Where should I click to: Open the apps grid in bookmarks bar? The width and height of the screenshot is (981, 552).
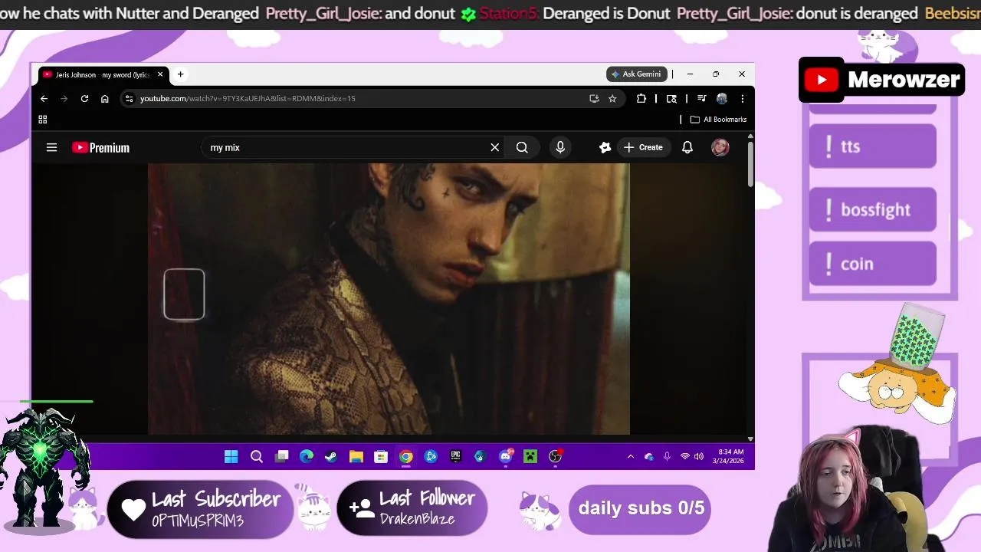click(43, 120)
